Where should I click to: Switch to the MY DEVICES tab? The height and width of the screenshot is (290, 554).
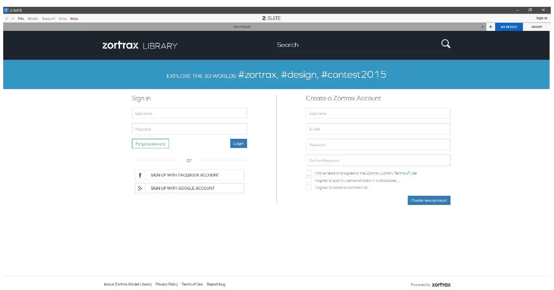[509, 26]
